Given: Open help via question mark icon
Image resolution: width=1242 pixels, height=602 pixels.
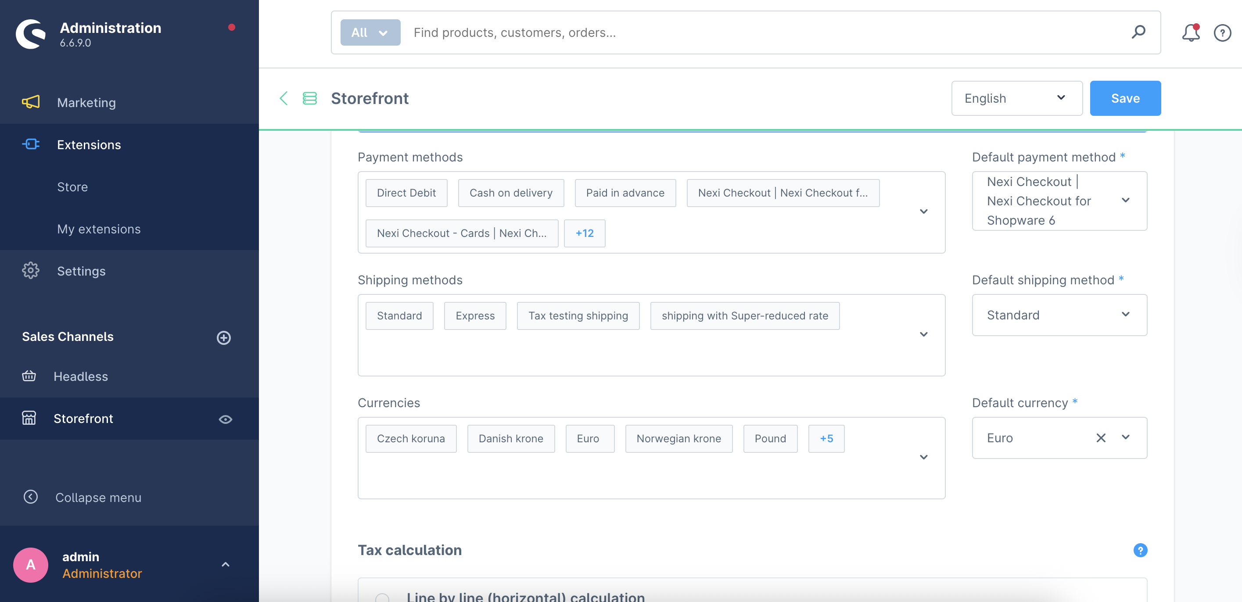Looking at the screenshot, I should (1222, 32).
